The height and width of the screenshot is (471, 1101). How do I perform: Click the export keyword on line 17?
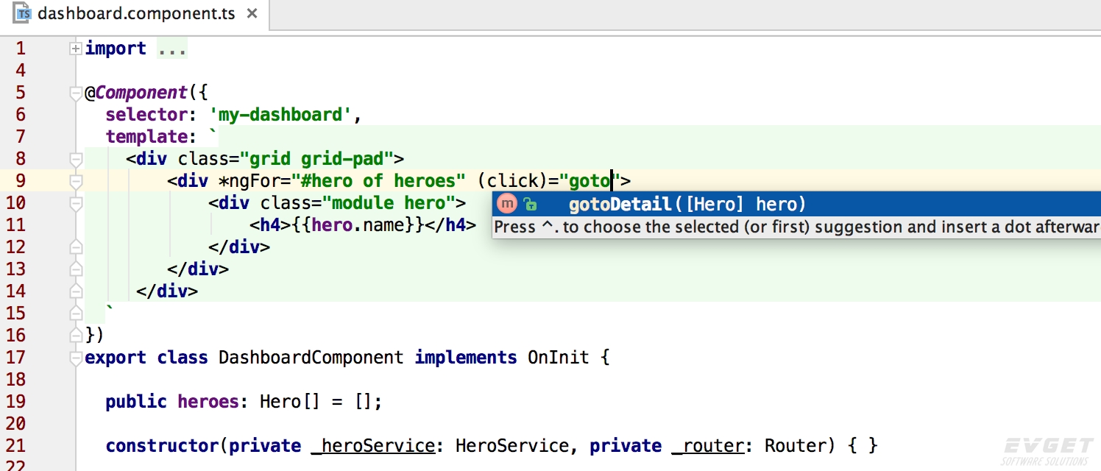point(116,358)
